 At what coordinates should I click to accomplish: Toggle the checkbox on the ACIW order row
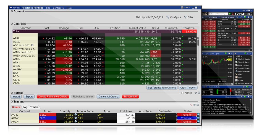pos(198,118)
